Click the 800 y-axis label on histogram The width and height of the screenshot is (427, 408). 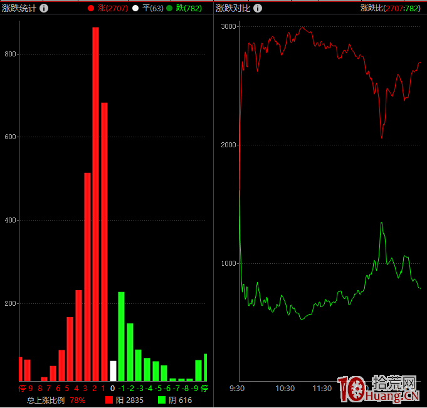click(11, 54)
